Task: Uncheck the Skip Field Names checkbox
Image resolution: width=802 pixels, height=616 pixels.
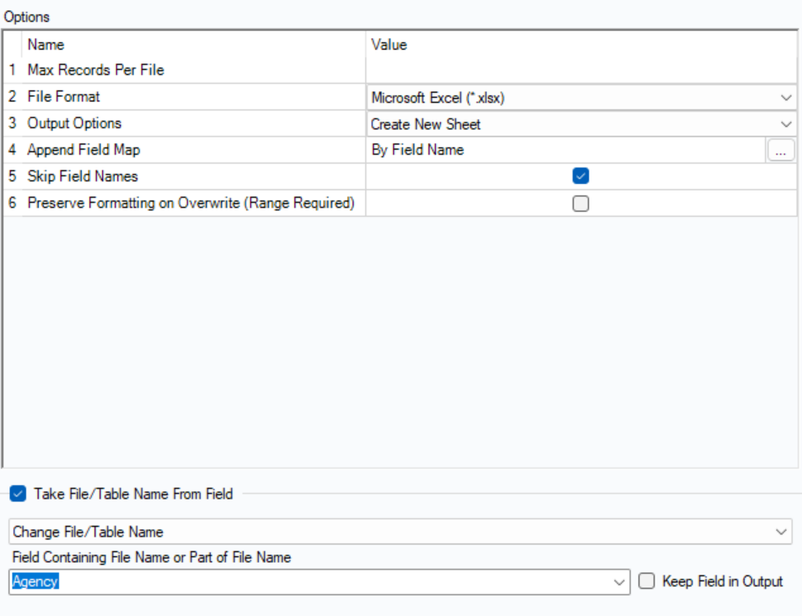Action: 580,176
